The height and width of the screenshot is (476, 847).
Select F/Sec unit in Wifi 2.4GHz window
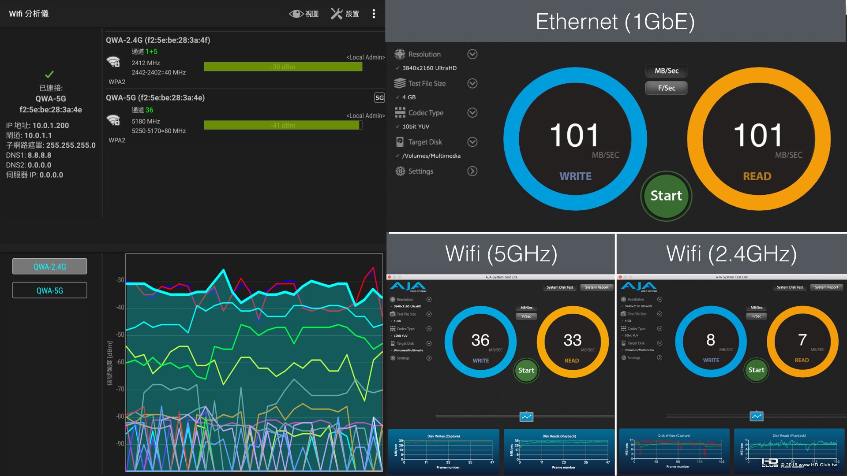point(757,316)
